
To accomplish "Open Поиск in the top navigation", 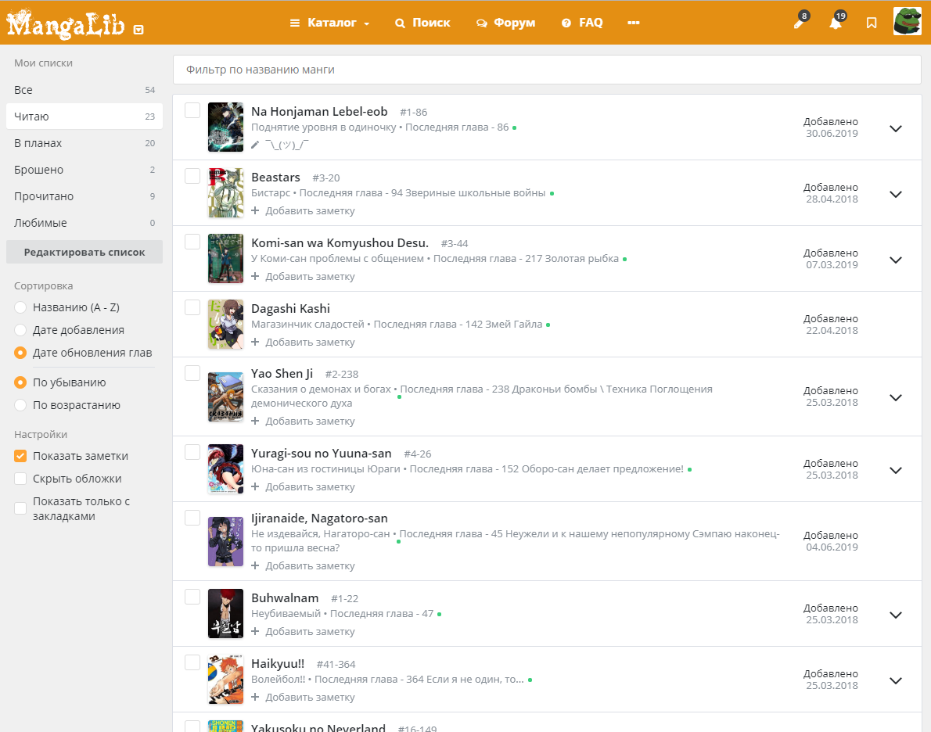I will click(x=422, y=23).
